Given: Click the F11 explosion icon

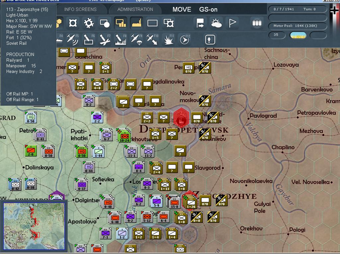Looking at the screenshot, I should (x=168, y=40).
